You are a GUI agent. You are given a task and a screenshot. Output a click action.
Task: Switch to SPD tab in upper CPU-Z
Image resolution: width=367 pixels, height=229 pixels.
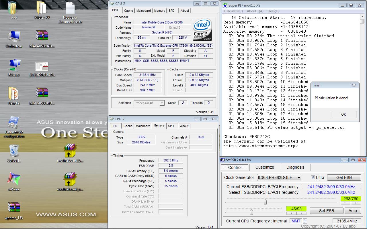(x=171, y=11)
